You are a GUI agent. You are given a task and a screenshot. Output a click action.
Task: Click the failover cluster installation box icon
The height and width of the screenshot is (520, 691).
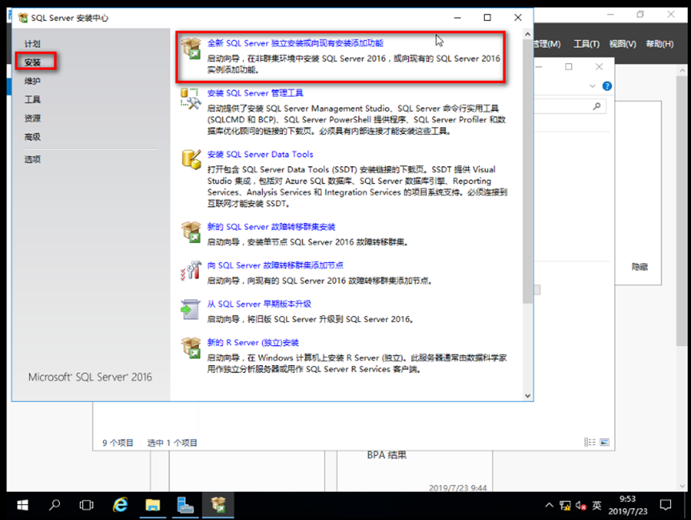[x=191, y=232]
